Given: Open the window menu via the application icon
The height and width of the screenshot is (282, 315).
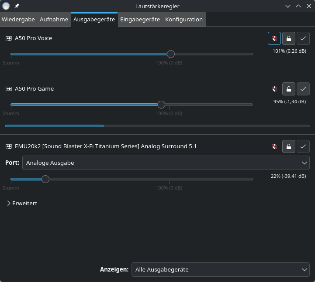Looking at the screenshot, I should tap(6, 6).
